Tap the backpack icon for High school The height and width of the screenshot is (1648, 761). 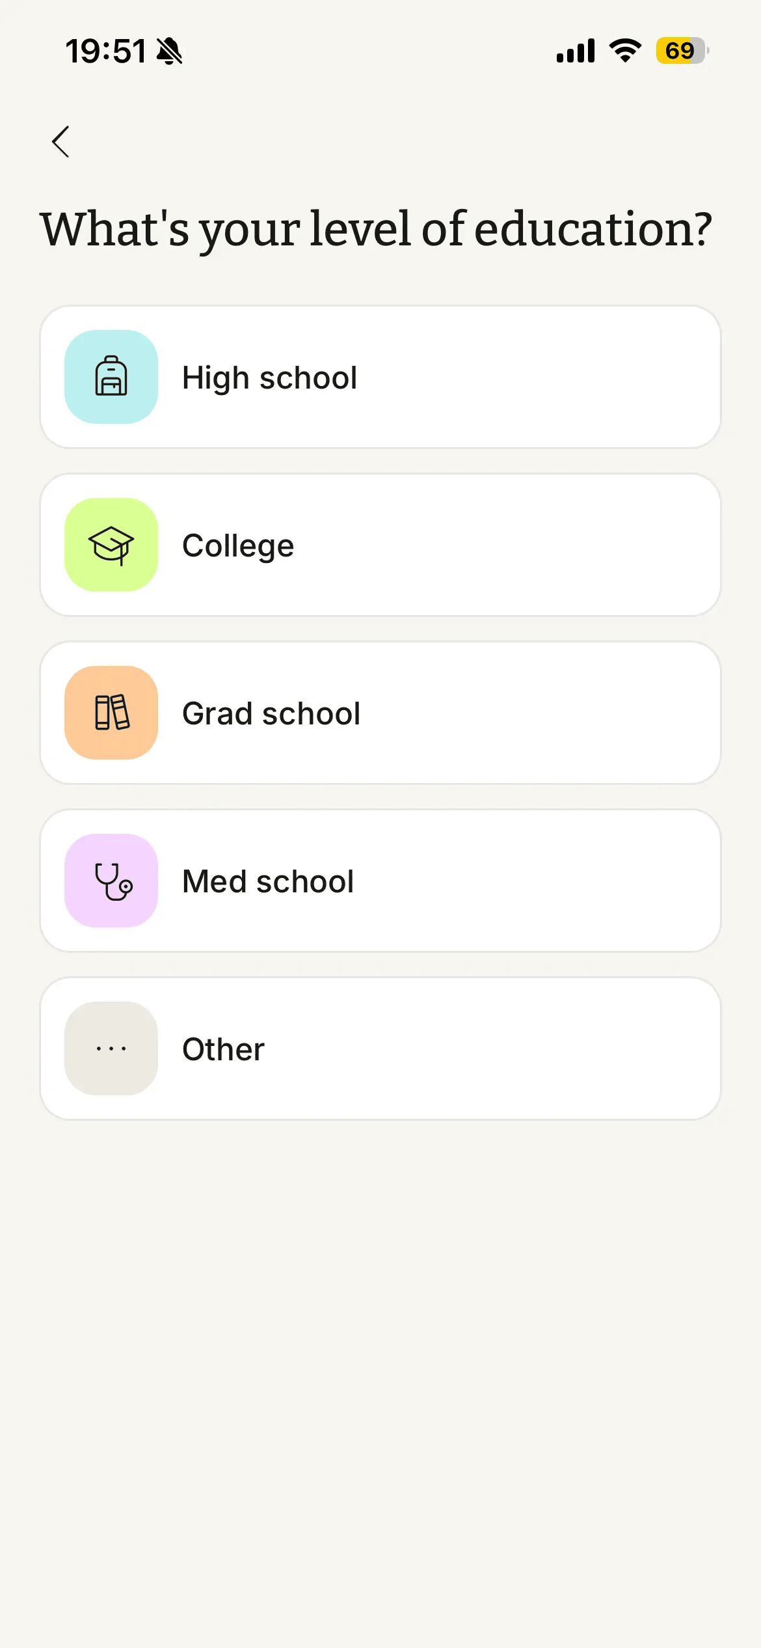pyautogui.click(x=111, y=376)
